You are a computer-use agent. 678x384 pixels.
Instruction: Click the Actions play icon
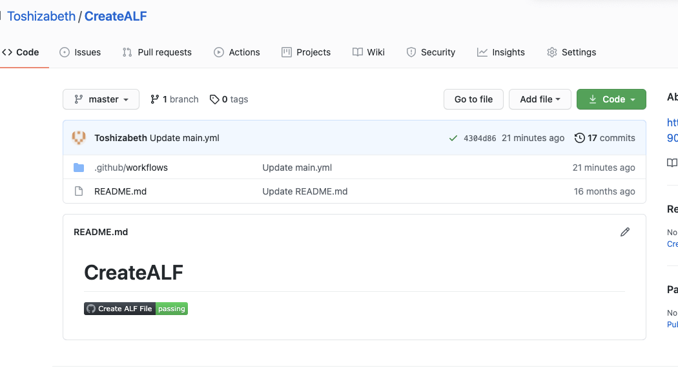tap(219, 52)
